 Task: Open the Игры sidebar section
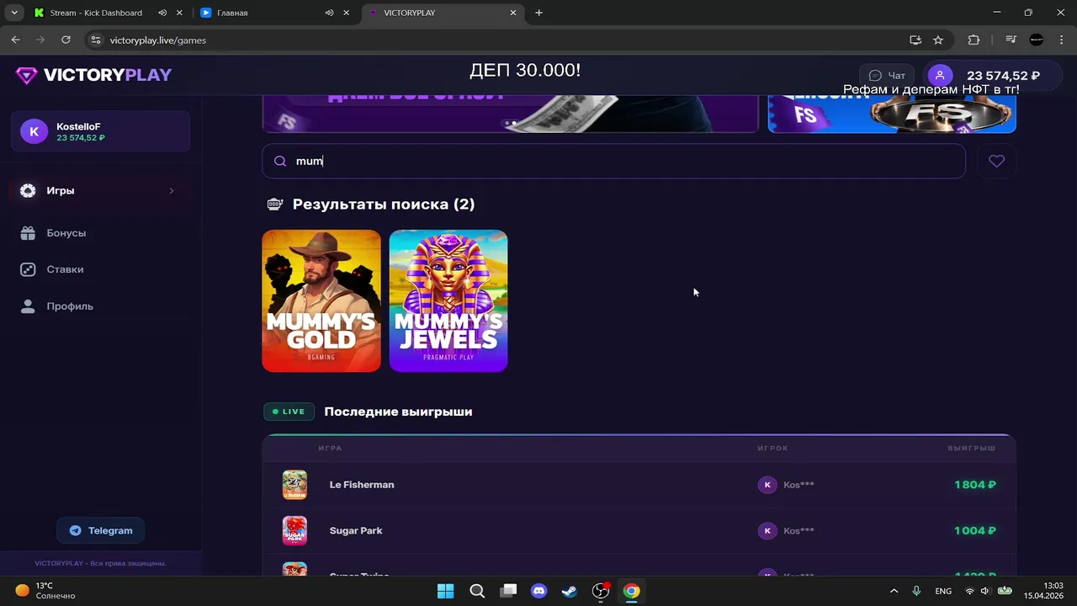[x=101, y=191]
